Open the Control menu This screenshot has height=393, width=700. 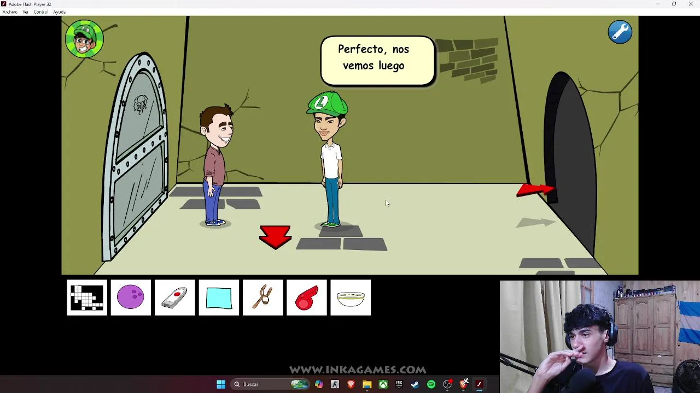(x=40, y=12)
